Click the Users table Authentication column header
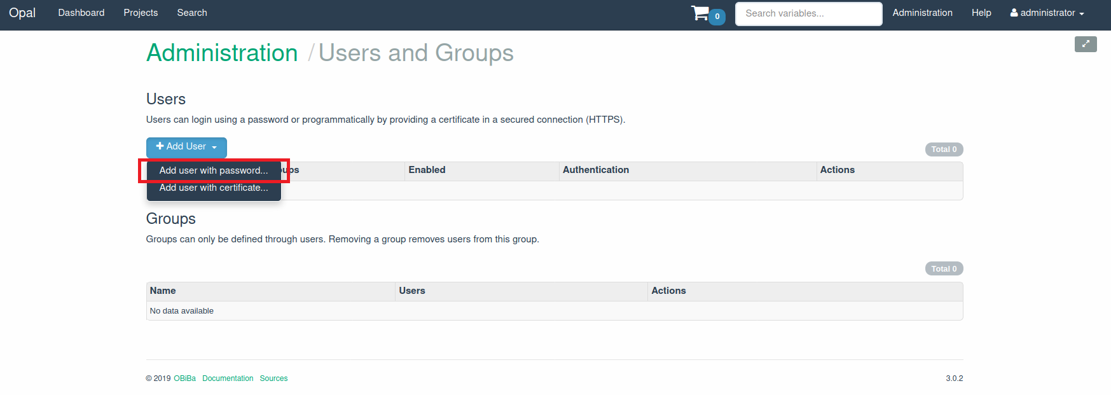The image size is (1111, 395). pyautogui.click(x=595, y=170)
